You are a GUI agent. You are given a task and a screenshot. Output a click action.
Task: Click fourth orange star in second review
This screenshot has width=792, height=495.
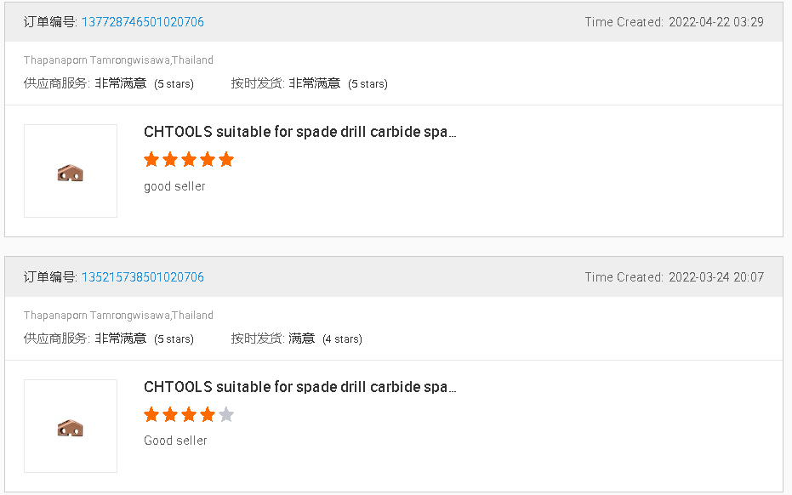coord(208,415)
